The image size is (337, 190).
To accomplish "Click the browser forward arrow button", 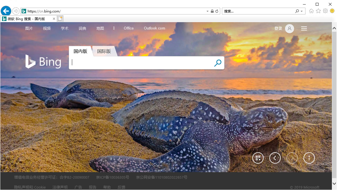I will 16,11.
